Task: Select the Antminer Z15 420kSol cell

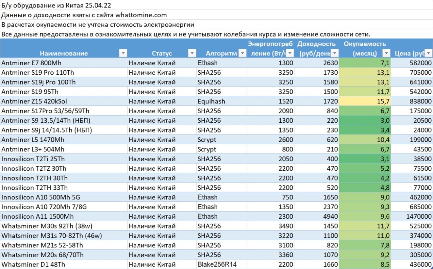Action: point(64,101)
